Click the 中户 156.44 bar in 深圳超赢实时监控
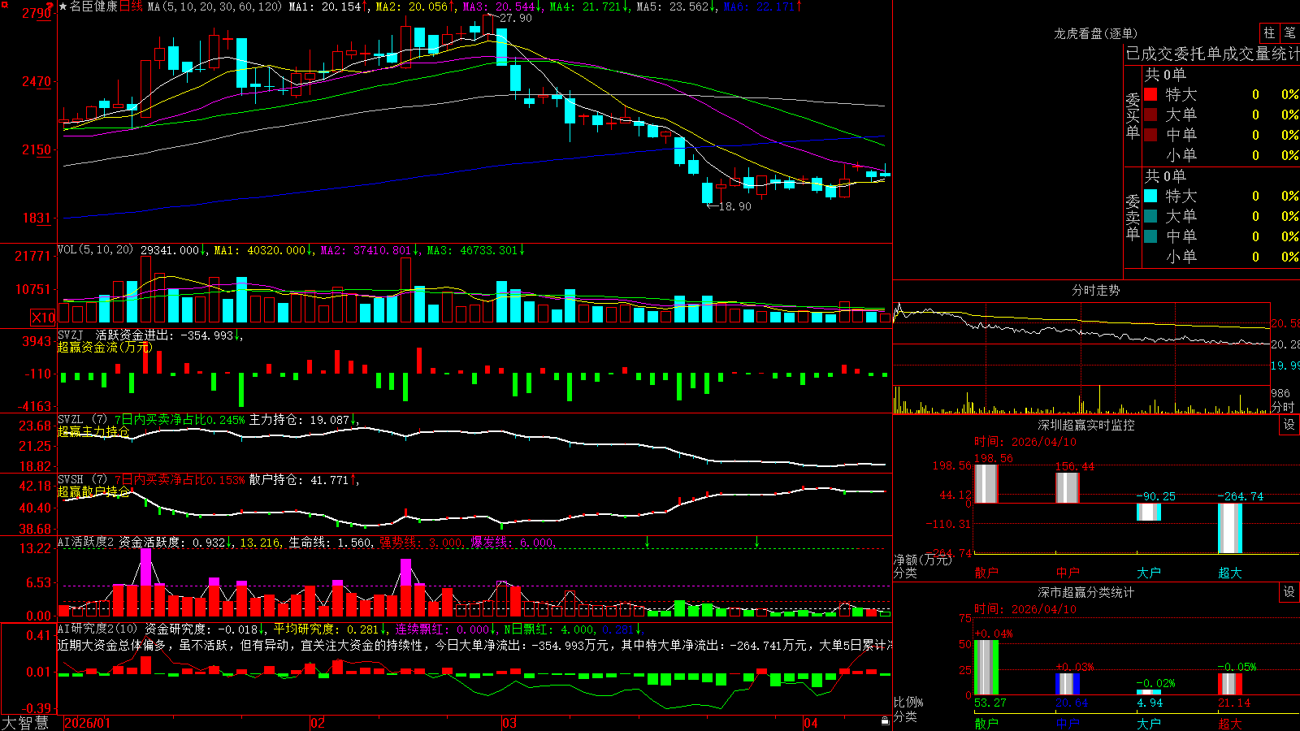Screen dimensions: 1300x731 (1068, 488)
